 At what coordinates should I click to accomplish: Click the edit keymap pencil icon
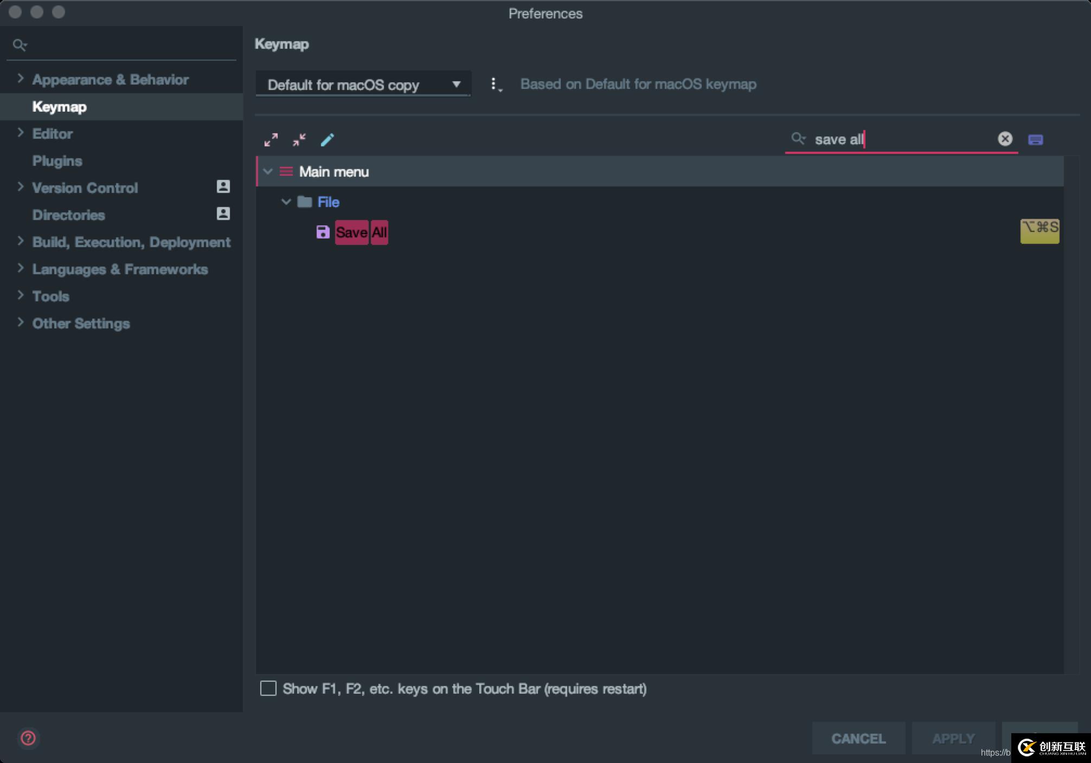(326, 139)
